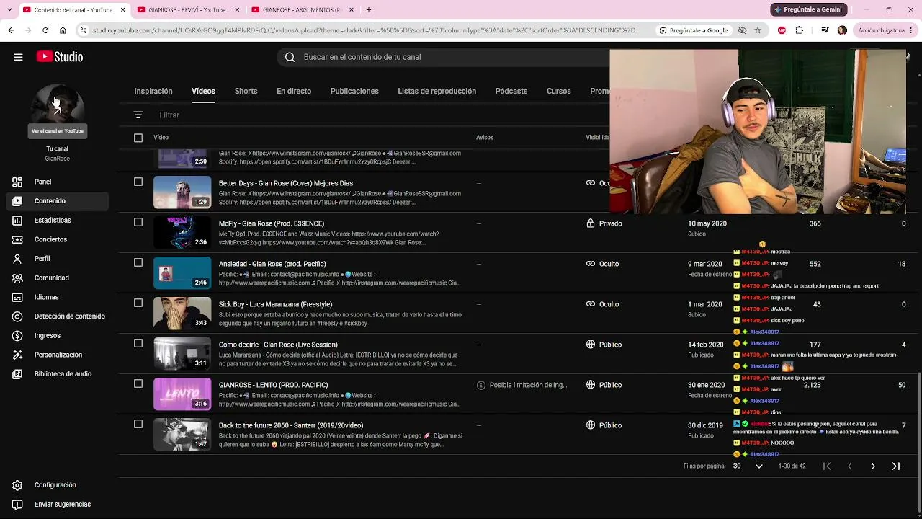Click the browser home button

63,30
